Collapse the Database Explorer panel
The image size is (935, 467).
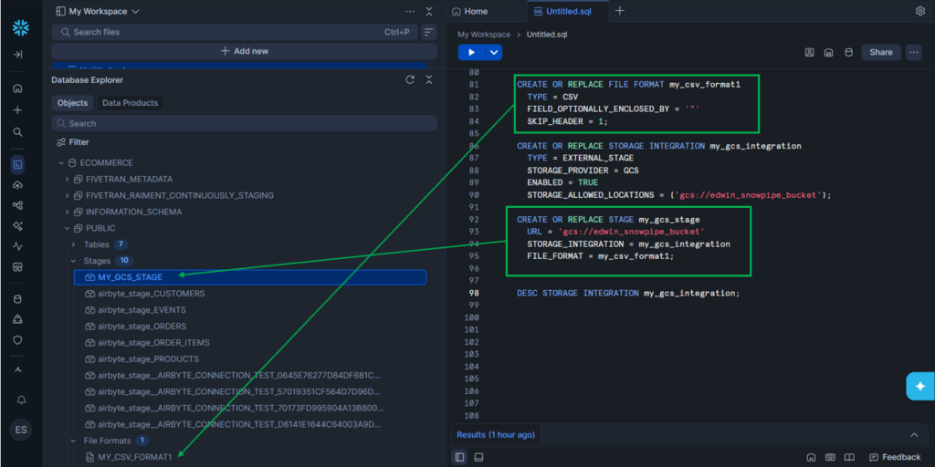pyautogui.click(x=429, y=80)
